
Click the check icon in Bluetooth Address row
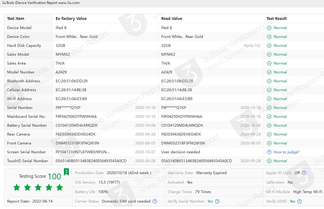point(269,81)
